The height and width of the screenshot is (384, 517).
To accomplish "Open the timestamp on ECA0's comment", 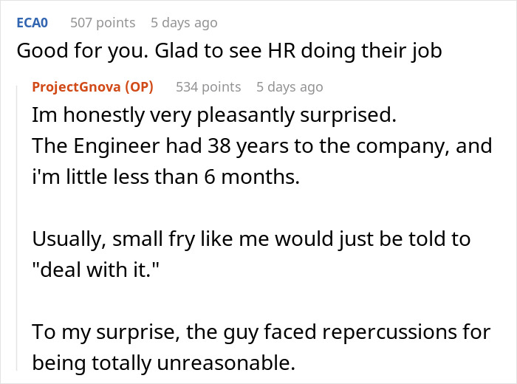I will 184,23.
